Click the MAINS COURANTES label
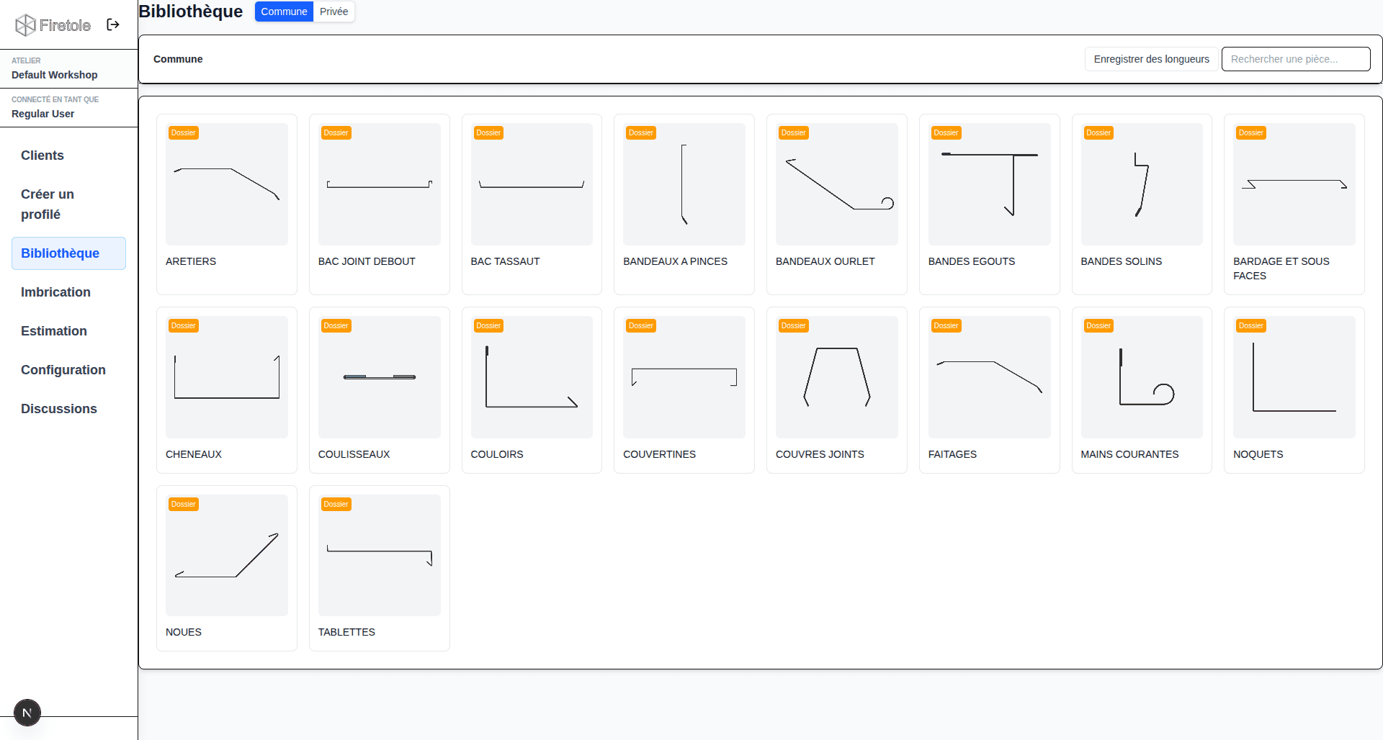The width and height of the screenshot is (1383, 740). point(1129,454)
